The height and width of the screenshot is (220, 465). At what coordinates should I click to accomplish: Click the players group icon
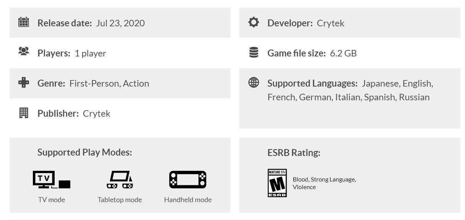(x=24, y=51)
